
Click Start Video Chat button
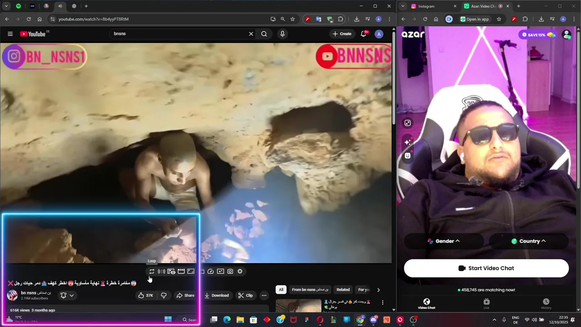486,268
